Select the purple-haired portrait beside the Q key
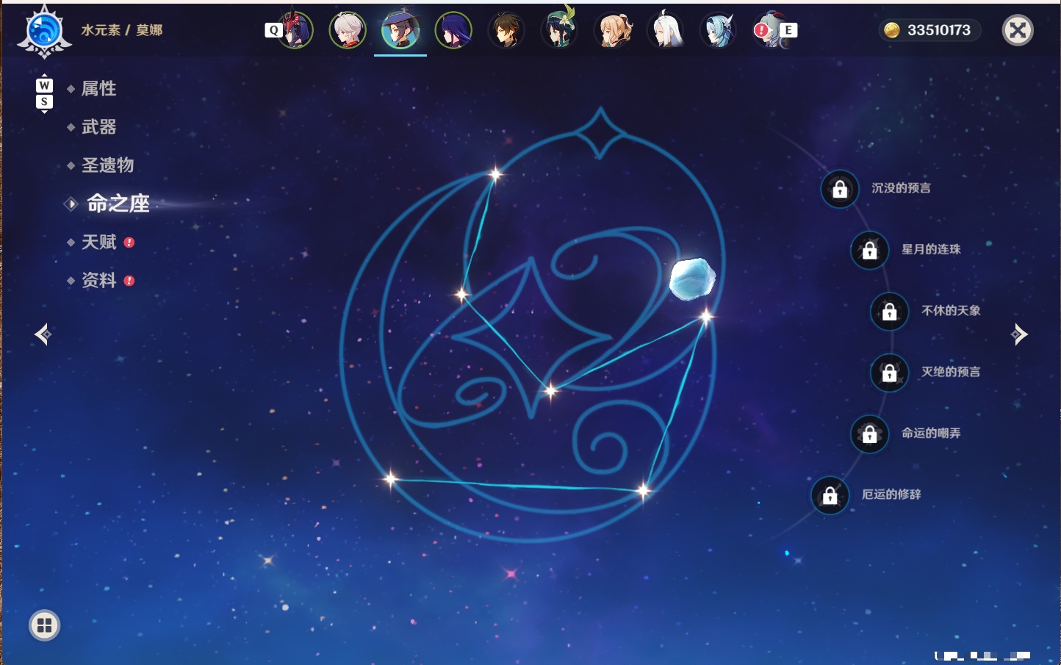Screen dimensions: 1061x665 (x=295, y=30)
